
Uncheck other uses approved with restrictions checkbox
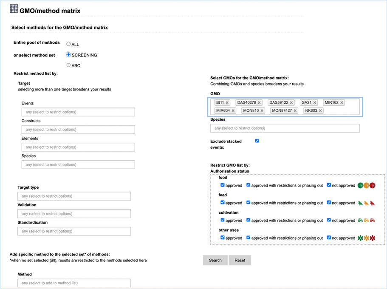tap(248, 238)
